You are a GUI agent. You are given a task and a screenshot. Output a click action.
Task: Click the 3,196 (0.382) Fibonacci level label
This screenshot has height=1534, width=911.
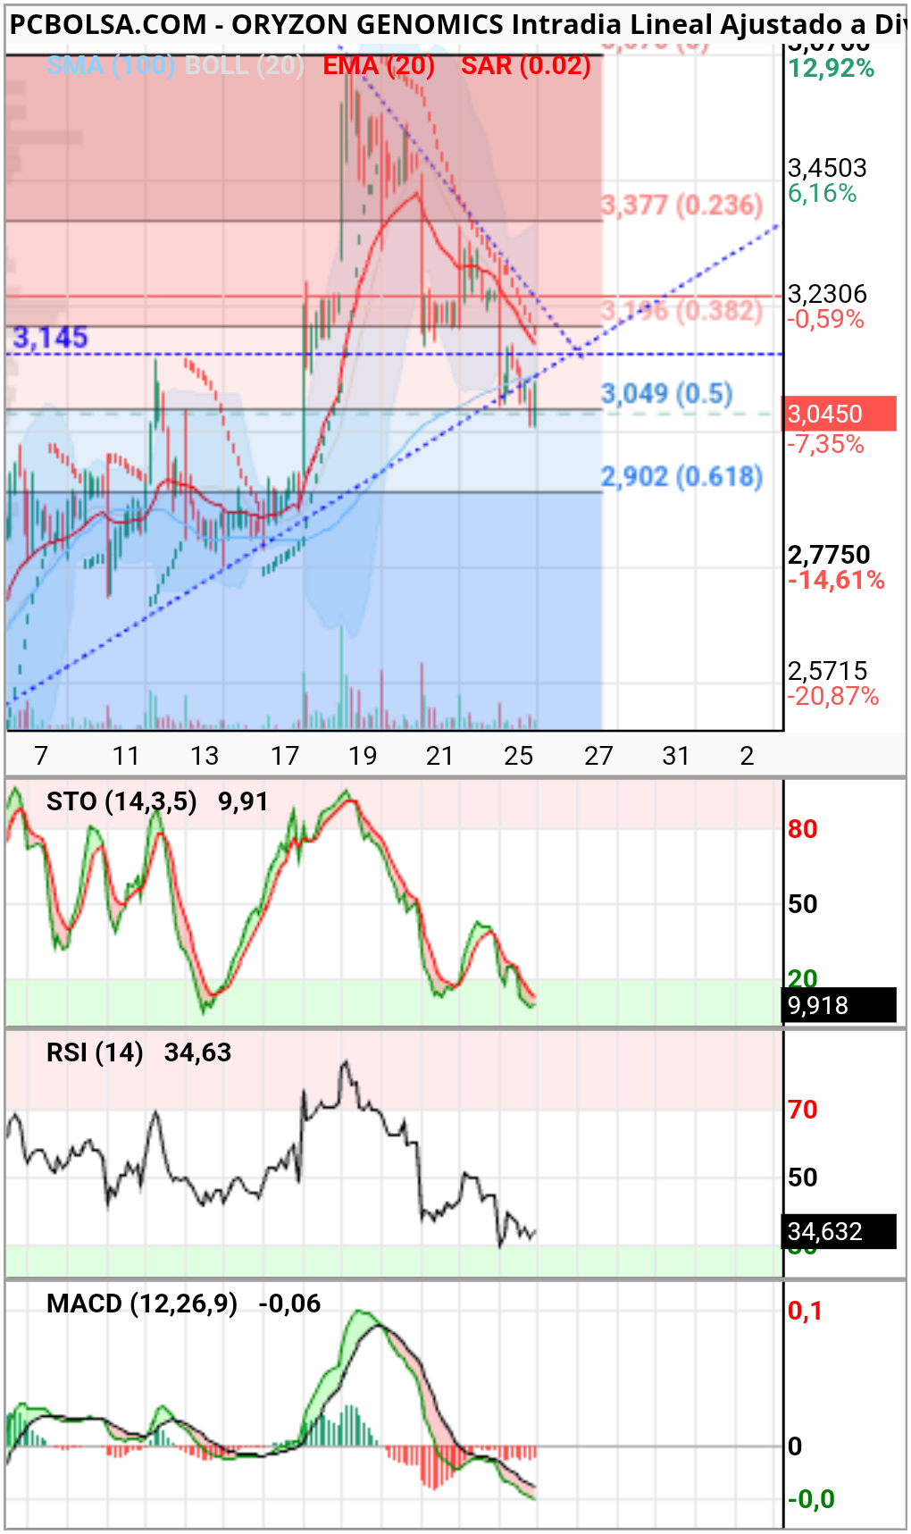pyautogui.click(x=682, y=310)
